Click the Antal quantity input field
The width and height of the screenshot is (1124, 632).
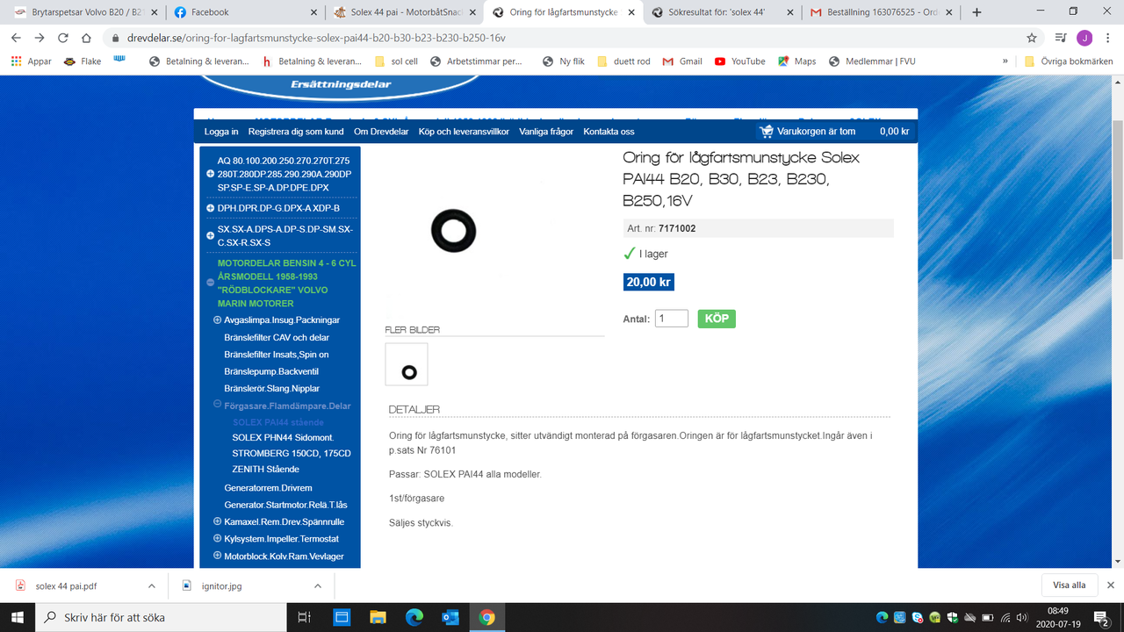pyautogui.click(x=671, y=319)
